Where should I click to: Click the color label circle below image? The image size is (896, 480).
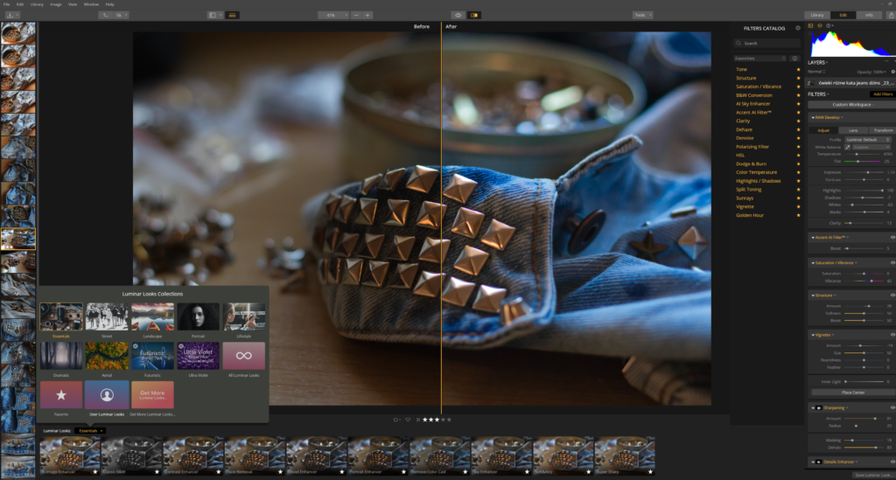[x=395, y=420]
